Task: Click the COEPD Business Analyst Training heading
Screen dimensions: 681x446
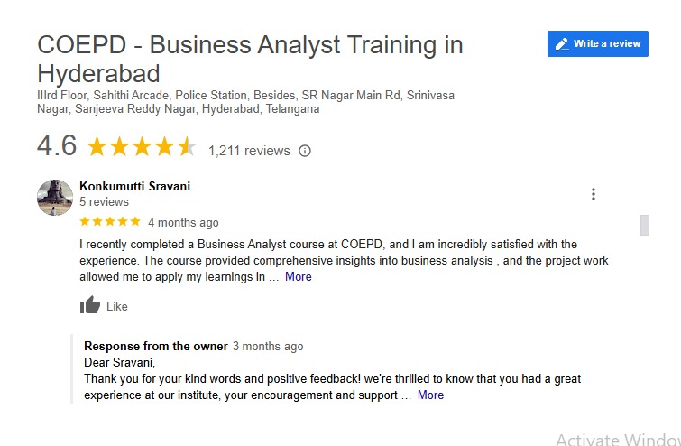Action: (x=250, y=58)
